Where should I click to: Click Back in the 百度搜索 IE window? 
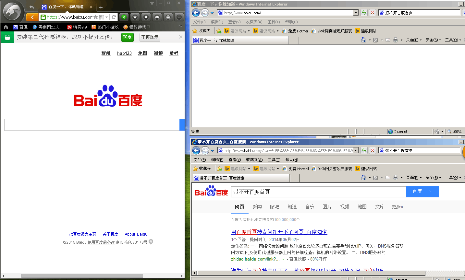tap(196, 150)
